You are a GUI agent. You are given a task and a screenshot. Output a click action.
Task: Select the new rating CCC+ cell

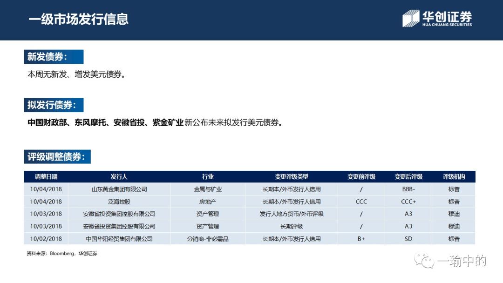pos(408,202)
